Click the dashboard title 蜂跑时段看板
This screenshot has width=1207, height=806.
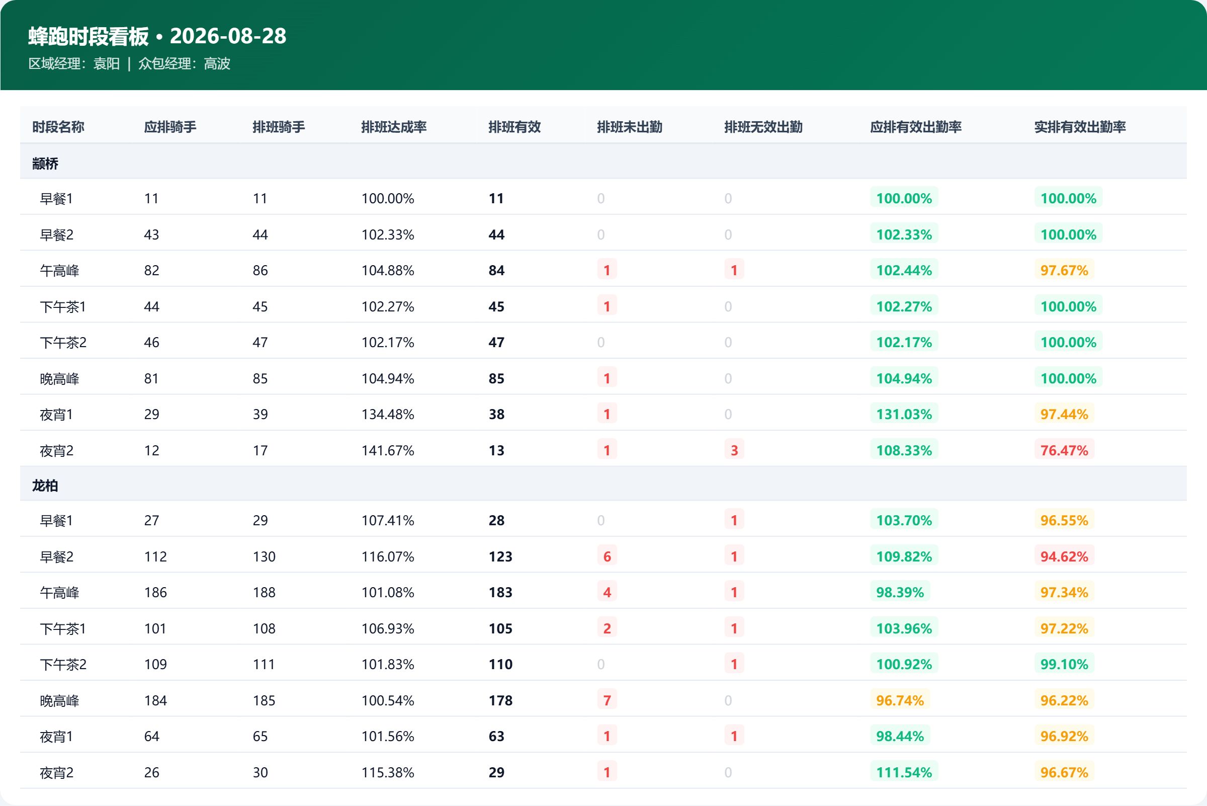click(89, 36)
